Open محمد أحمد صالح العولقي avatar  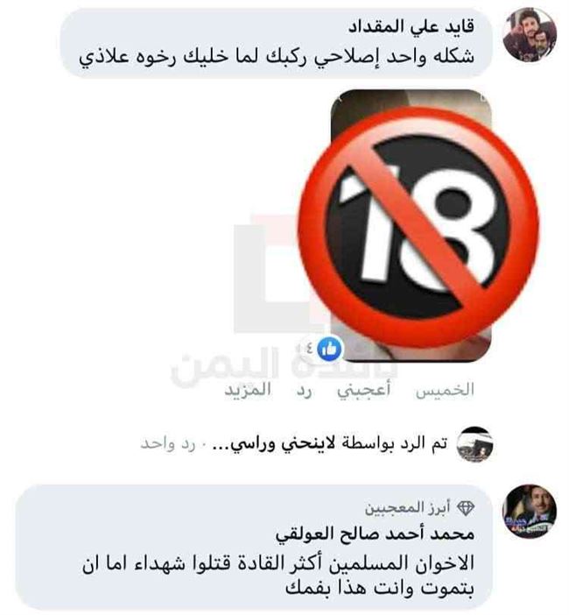530,512
